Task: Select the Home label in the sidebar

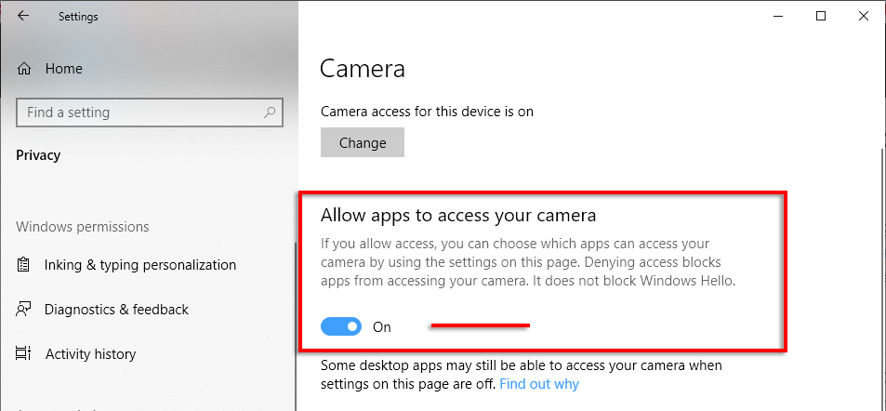Action: (64, 69)
